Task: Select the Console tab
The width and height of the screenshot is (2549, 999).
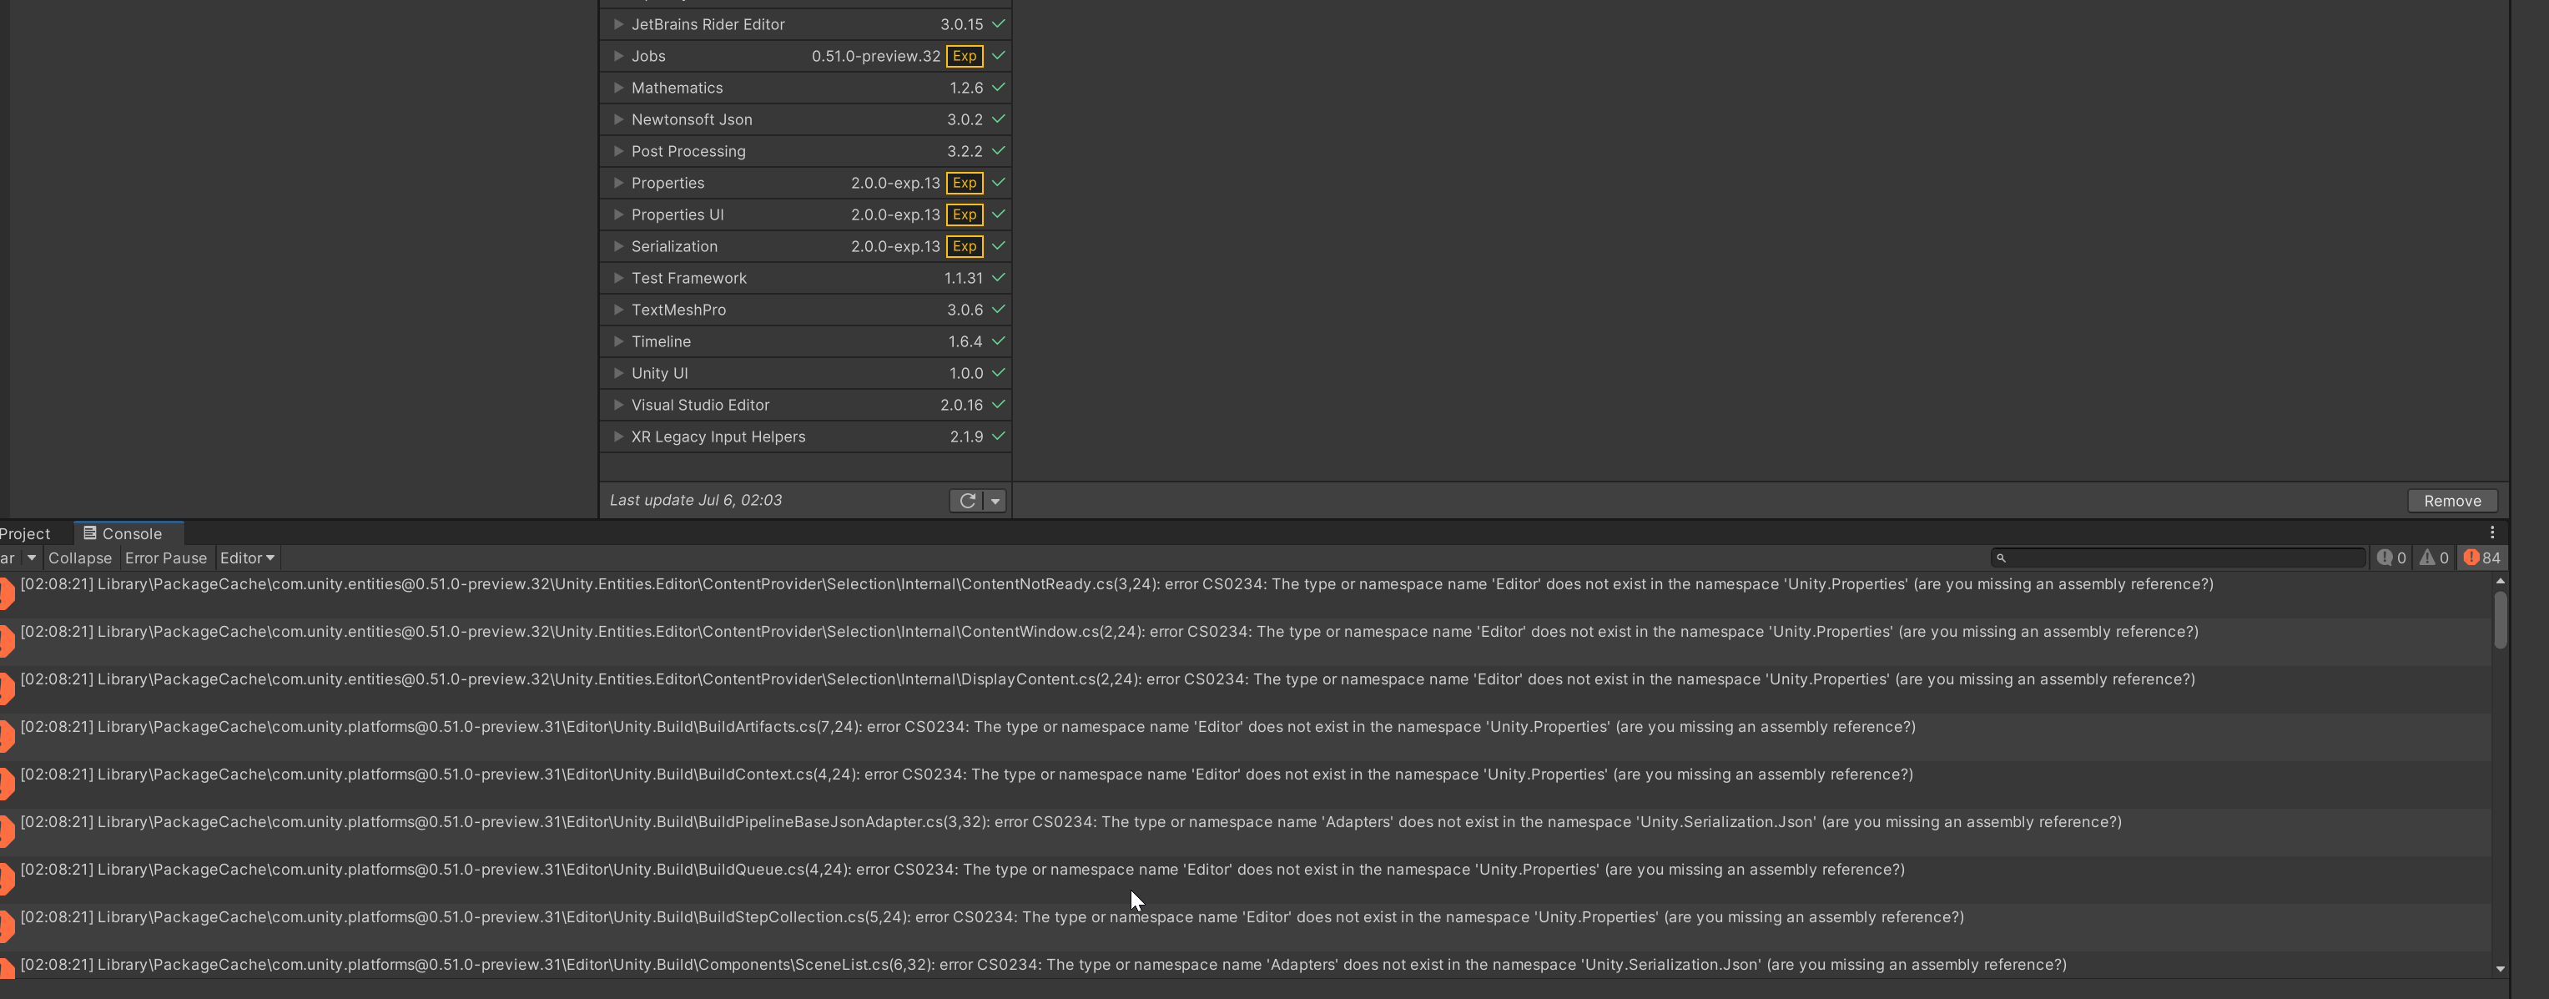Action: point(131,533)
